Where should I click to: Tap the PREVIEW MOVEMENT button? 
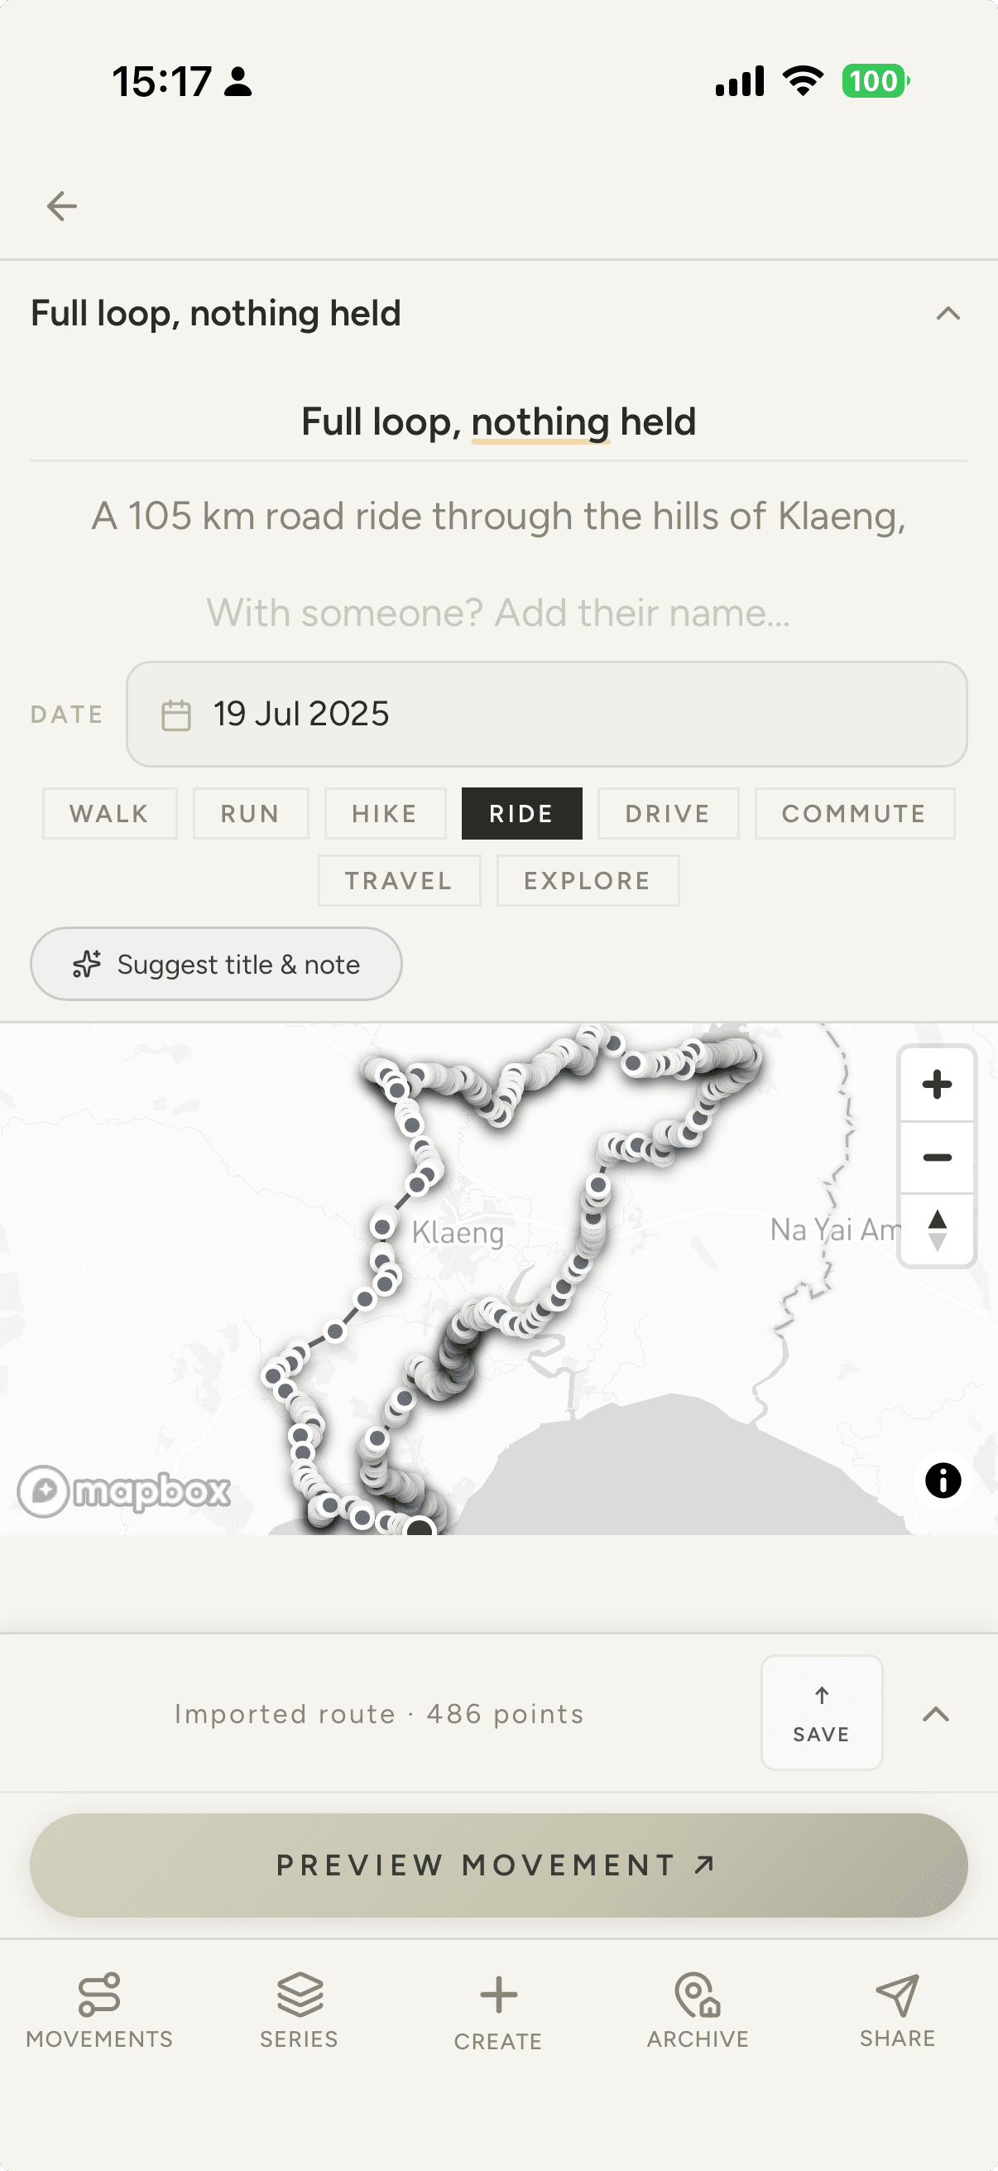pos(498,1865)
